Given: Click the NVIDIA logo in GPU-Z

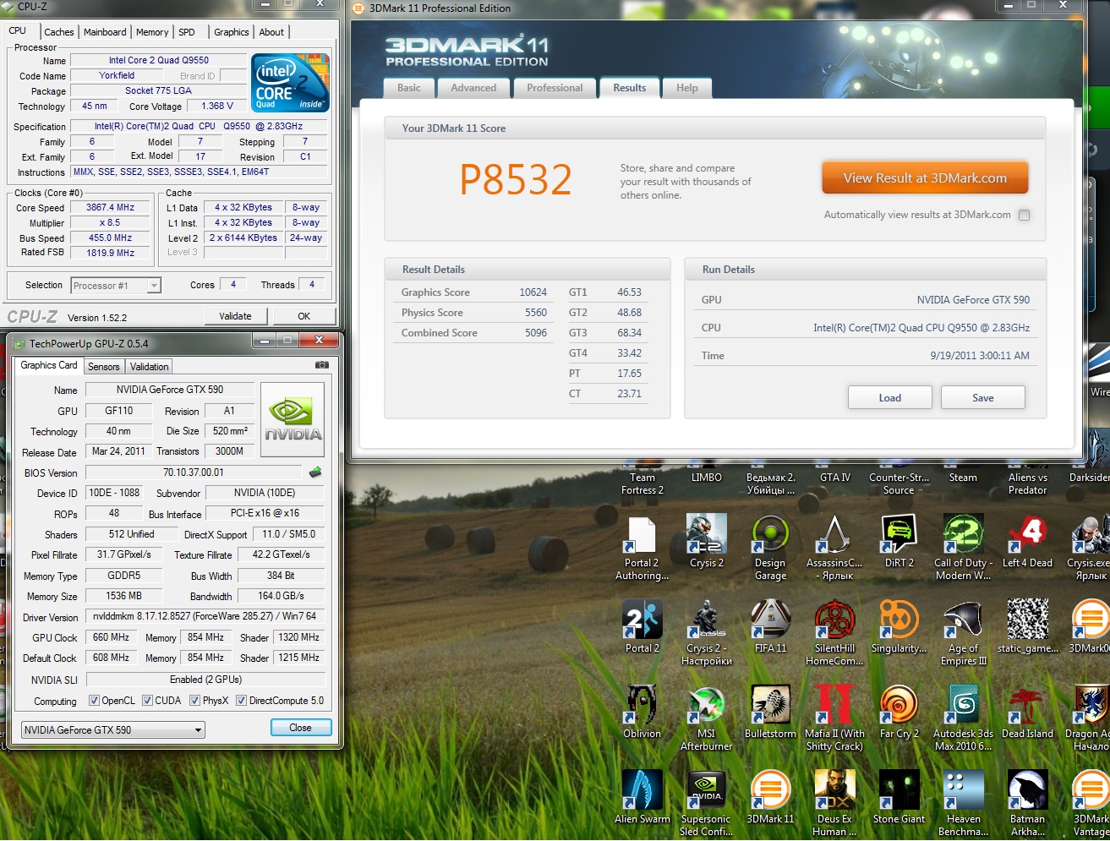Looking at the screenshot, I should pyautogui.click(x=293, y=419).
